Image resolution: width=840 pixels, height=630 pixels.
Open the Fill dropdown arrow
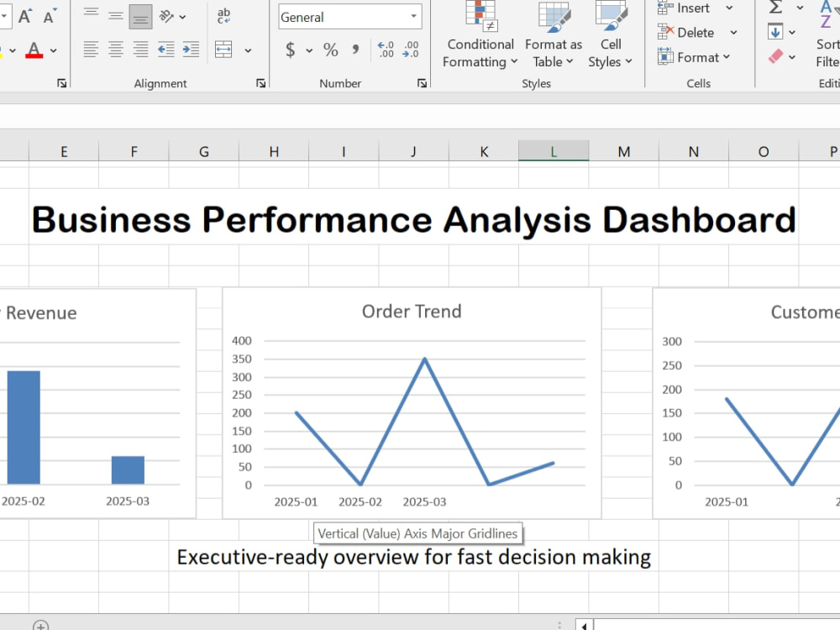click(792, 33)
